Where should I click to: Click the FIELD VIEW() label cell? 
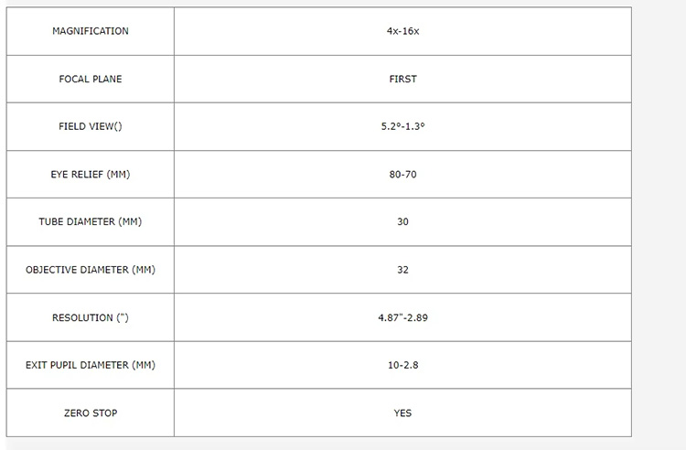pyautogui.click(x=90, y=126)
